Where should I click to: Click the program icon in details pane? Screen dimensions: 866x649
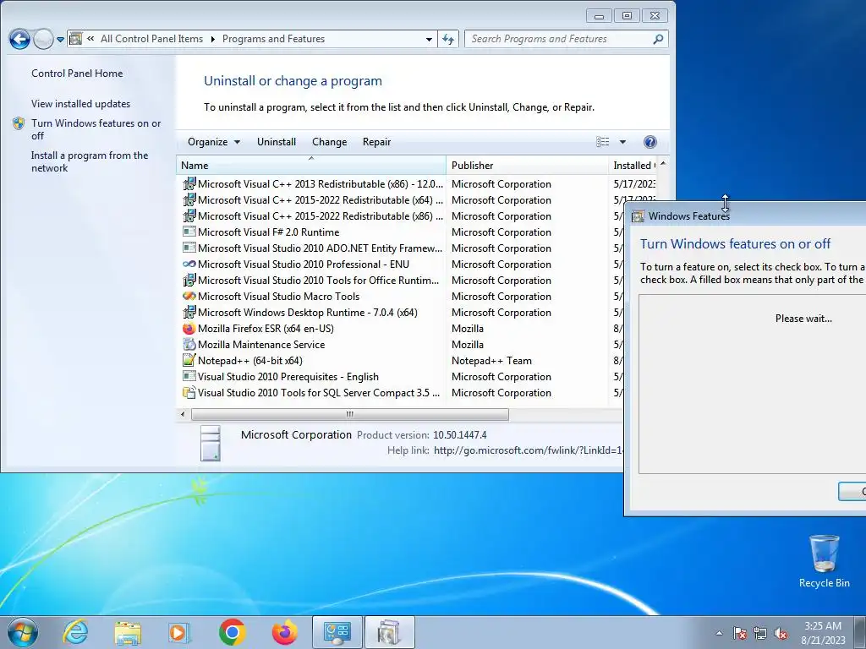(211, 443)
